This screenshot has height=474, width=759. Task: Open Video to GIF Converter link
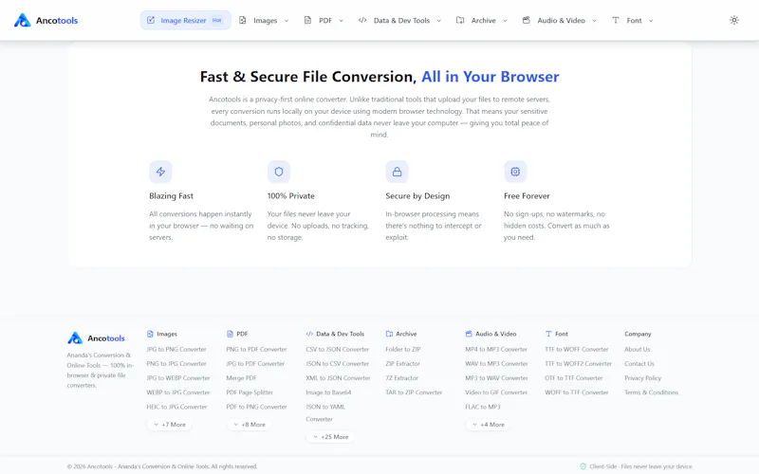click(496, 392)
